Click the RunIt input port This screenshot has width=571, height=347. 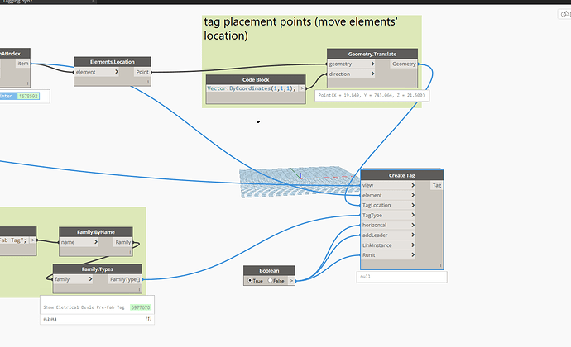coord(389,255)
